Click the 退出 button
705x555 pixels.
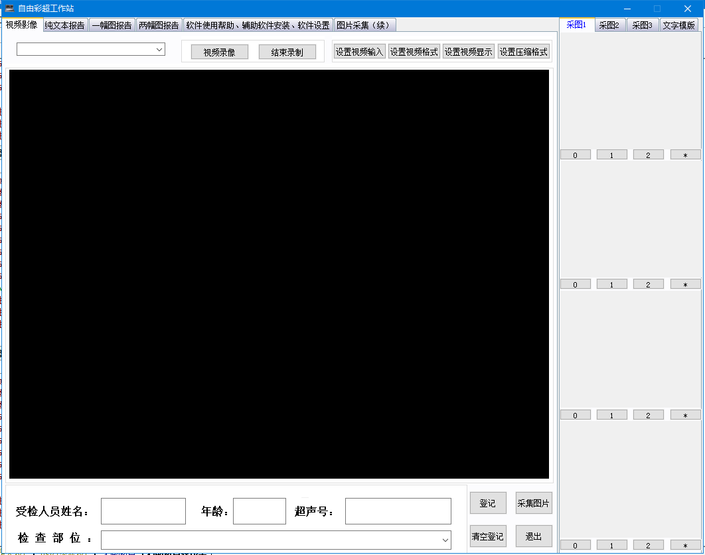tap(534, 536)
